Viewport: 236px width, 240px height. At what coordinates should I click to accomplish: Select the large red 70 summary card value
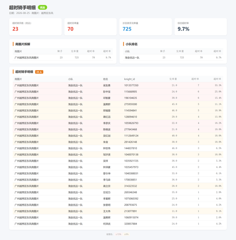click(70, 29)
